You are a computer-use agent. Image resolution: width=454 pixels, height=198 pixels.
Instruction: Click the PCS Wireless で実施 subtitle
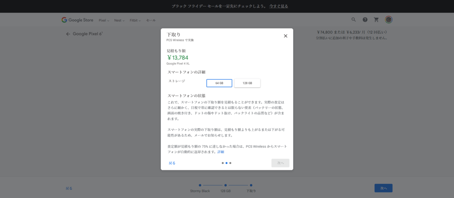pyautogui.click(x=180, y=40)
